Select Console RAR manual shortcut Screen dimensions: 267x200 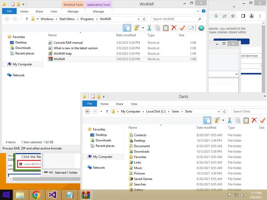click(x=68, y=43)
